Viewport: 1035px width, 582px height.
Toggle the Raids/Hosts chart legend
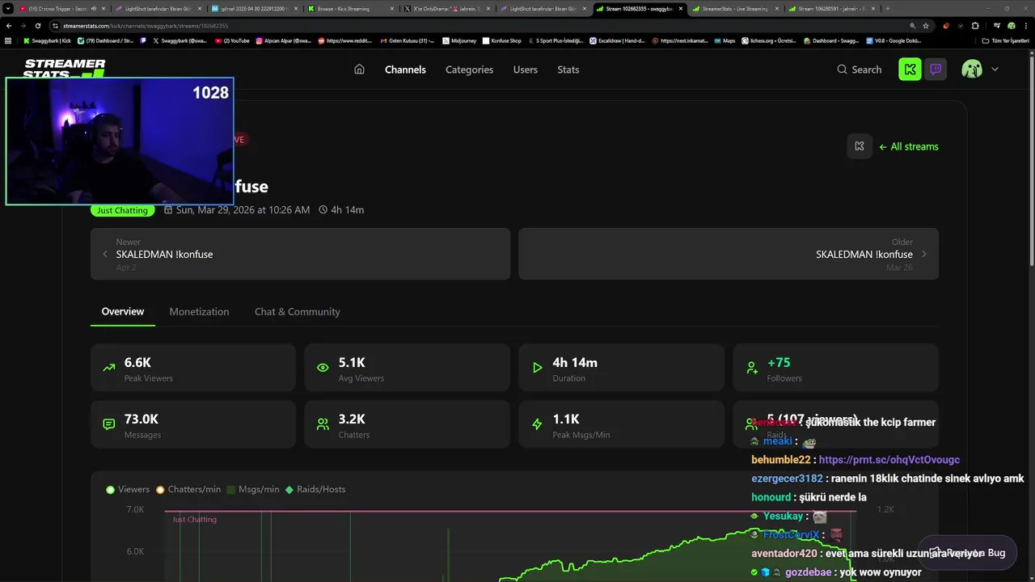tap(315, 489)
